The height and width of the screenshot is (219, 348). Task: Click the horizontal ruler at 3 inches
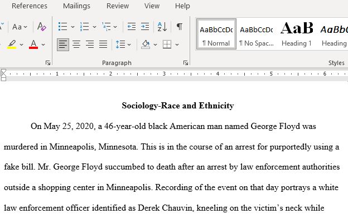[x=164, y=74]
